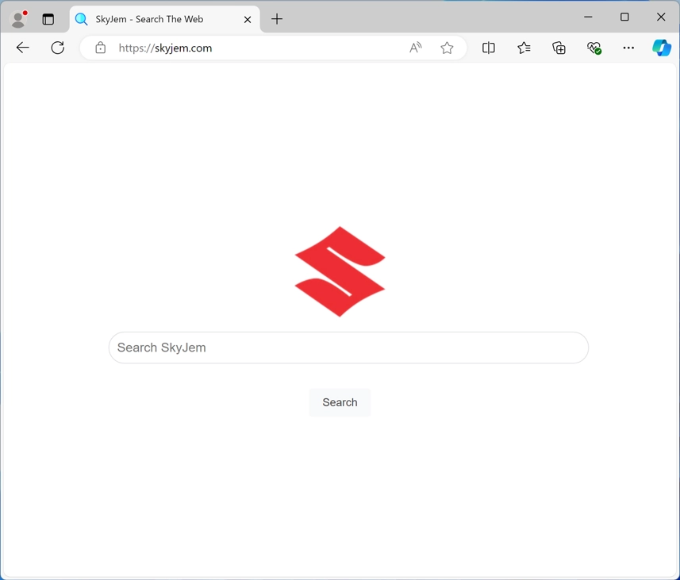Open the tab search magnifier on the tab
The height and width of the screenshot is (580, 680).
80,19
